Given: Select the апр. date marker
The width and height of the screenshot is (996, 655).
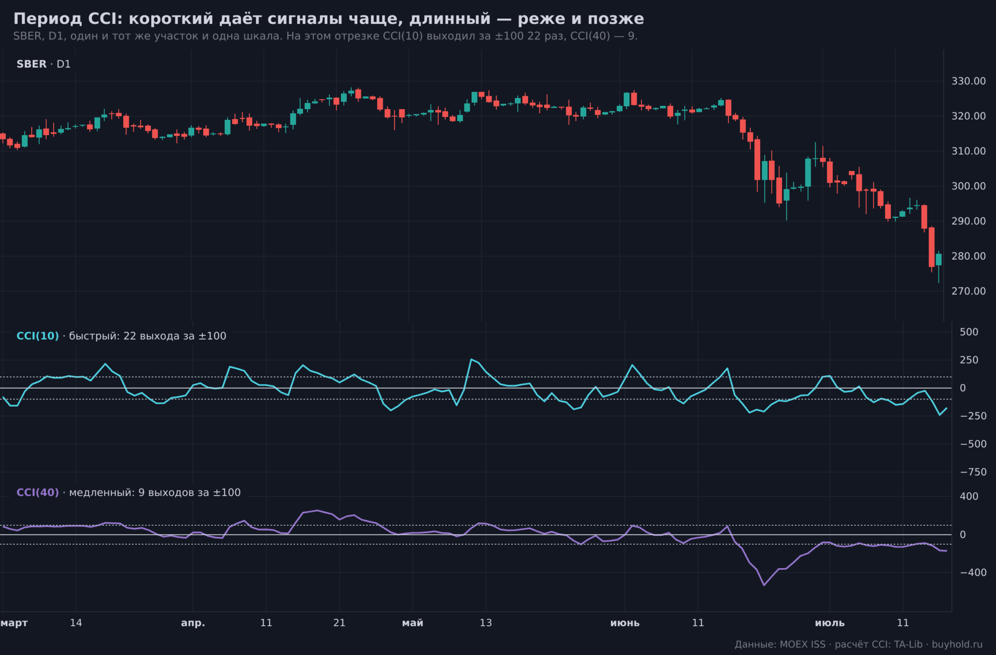Looking at the screenshot, I should coord(193,623).
